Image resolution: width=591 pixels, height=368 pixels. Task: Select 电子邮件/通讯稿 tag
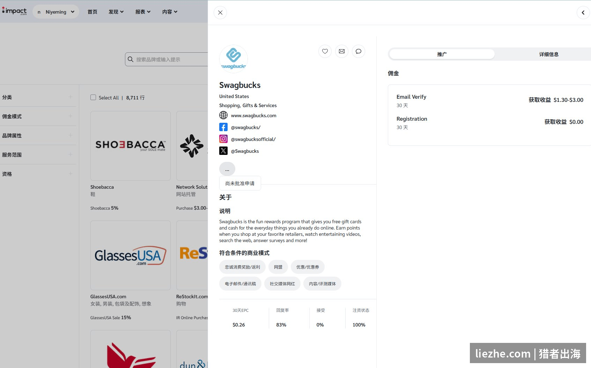240,284
